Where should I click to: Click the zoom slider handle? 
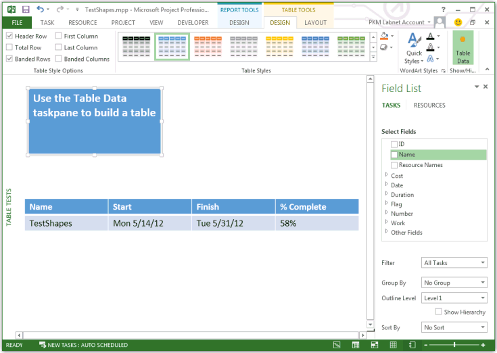pyautogui.click(x=454, y=345)
